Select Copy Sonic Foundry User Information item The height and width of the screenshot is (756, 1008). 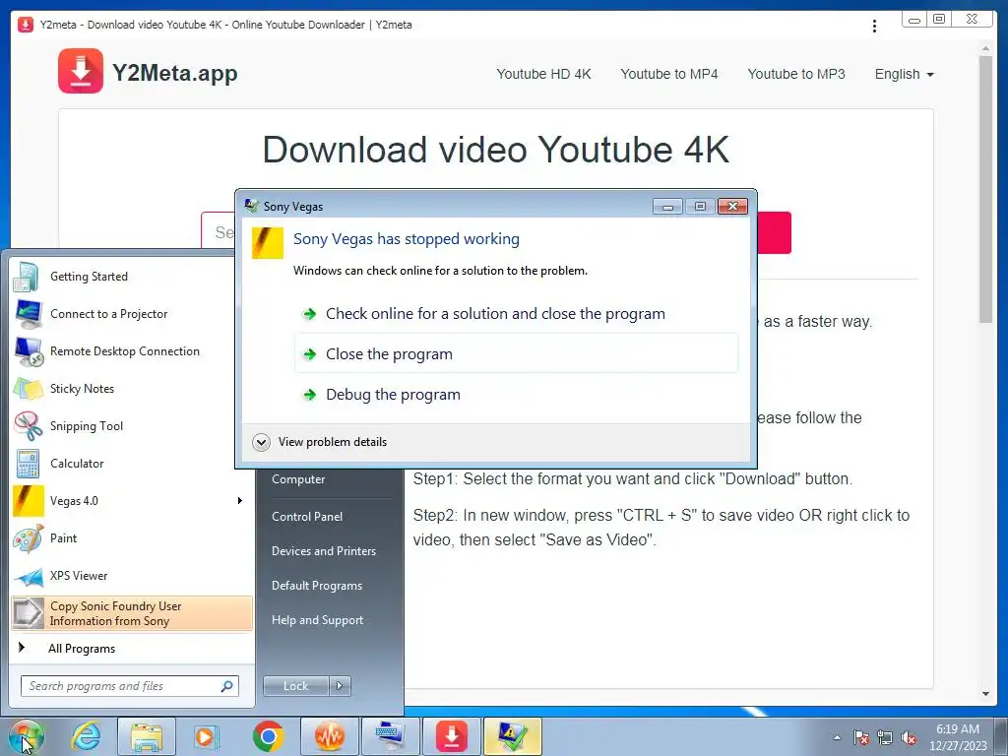click(x=131, y=613)
